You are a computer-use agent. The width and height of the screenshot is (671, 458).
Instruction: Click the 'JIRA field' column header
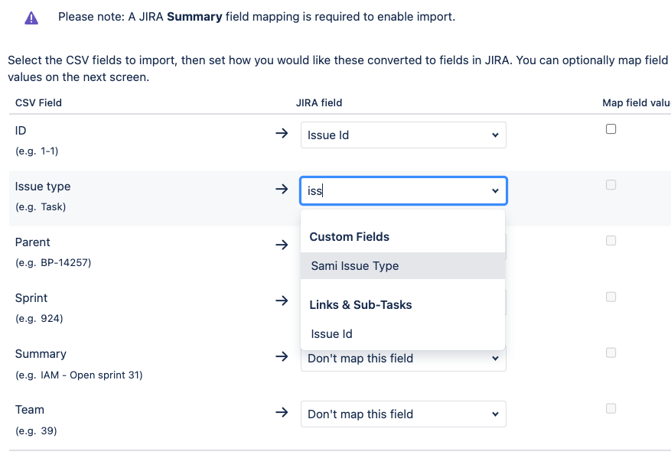coord(319,103)
